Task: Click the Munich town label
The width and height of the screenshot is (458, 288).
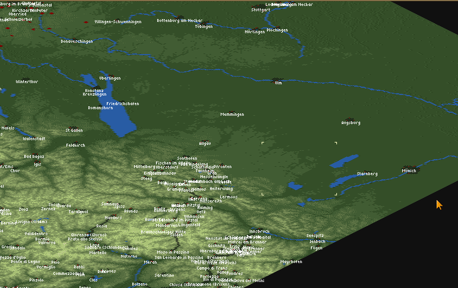Action: (x=409, y=171)
